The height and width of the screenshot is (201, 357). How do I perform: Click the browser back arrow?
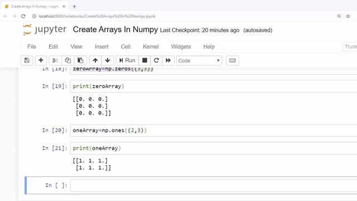5,16
